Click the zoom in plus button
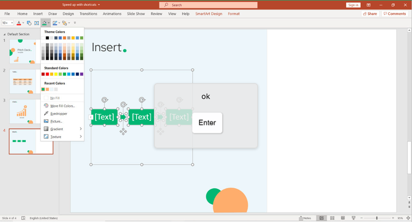This screenshot has width=412, height=222. (393, 218)
